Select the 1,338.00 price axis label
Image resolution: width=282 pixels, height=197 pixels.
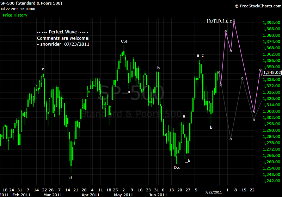271,80
